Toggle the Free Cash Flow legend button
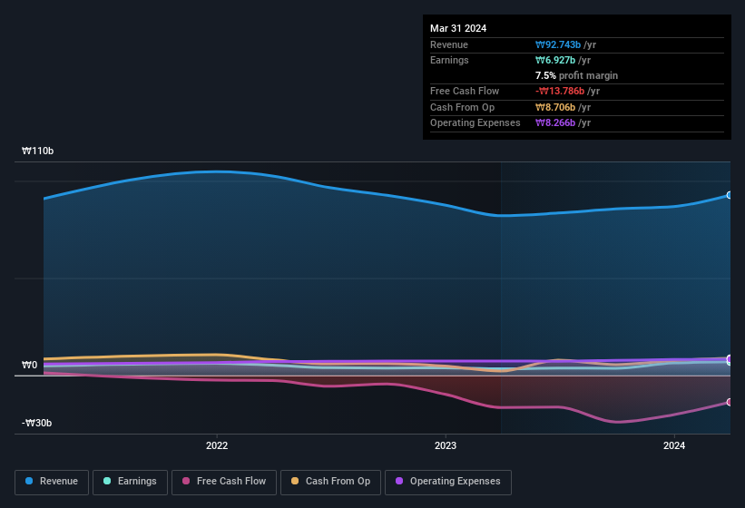Viewport: 745px width, 508px height. pos(224,482)
